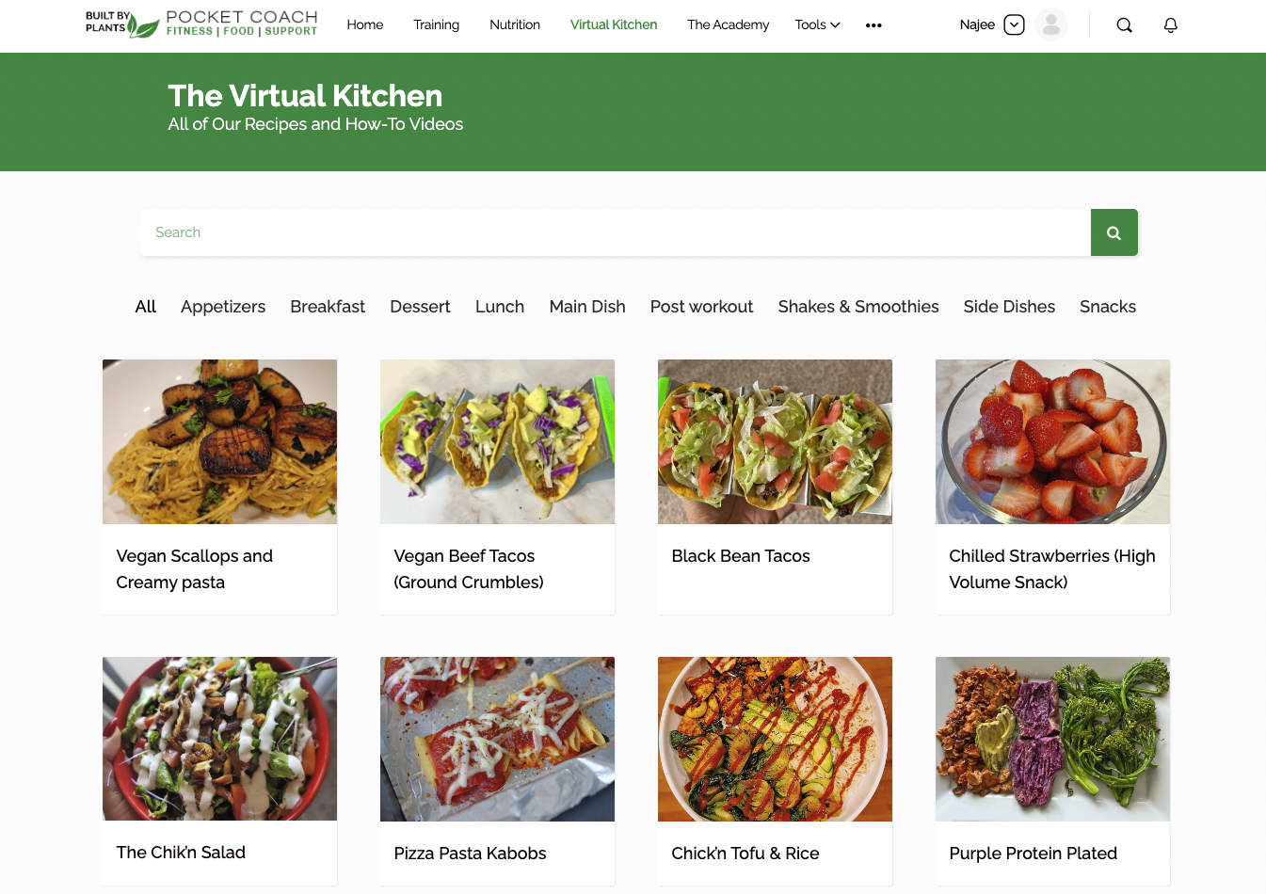Open the notifications bell icon
Image resolution: width=1266 pixels, height=894 pixels.
pos(1171,25)
